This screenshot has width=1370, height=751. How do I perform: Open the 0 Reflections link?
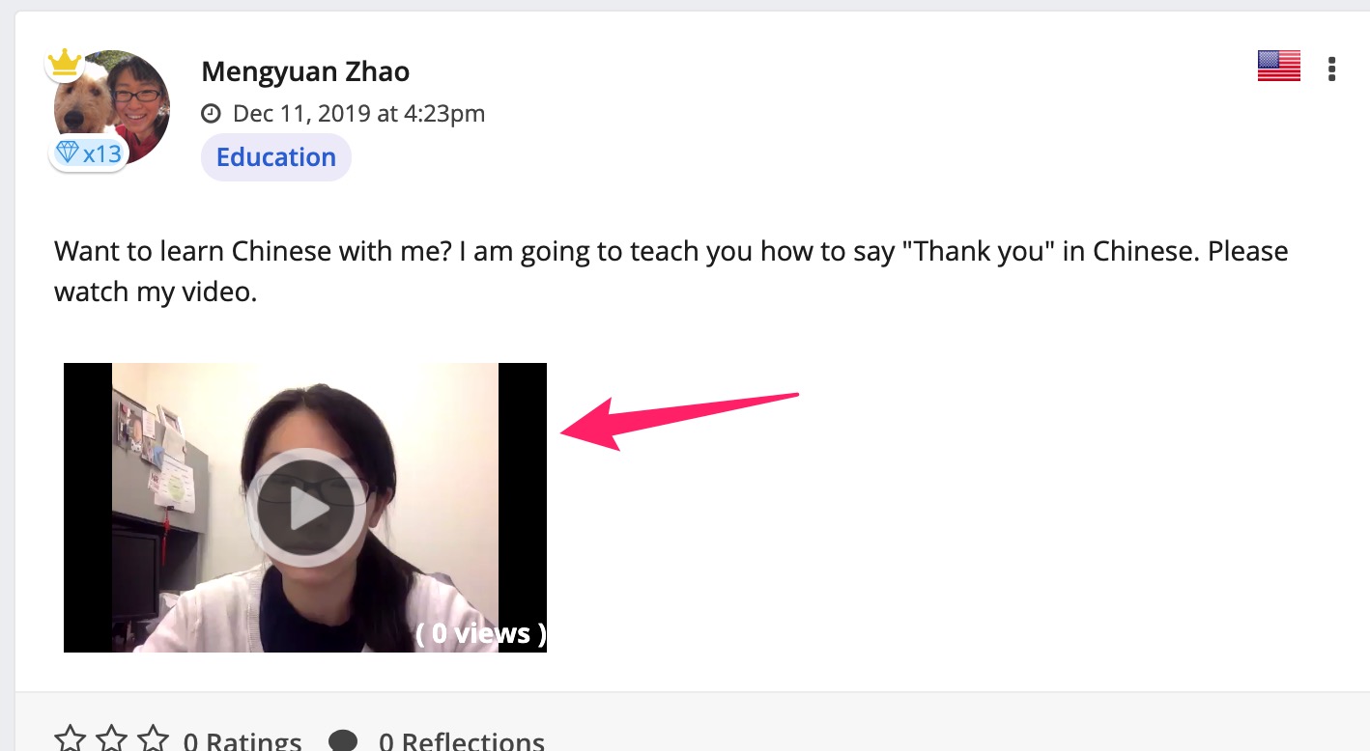pos(462,741)
